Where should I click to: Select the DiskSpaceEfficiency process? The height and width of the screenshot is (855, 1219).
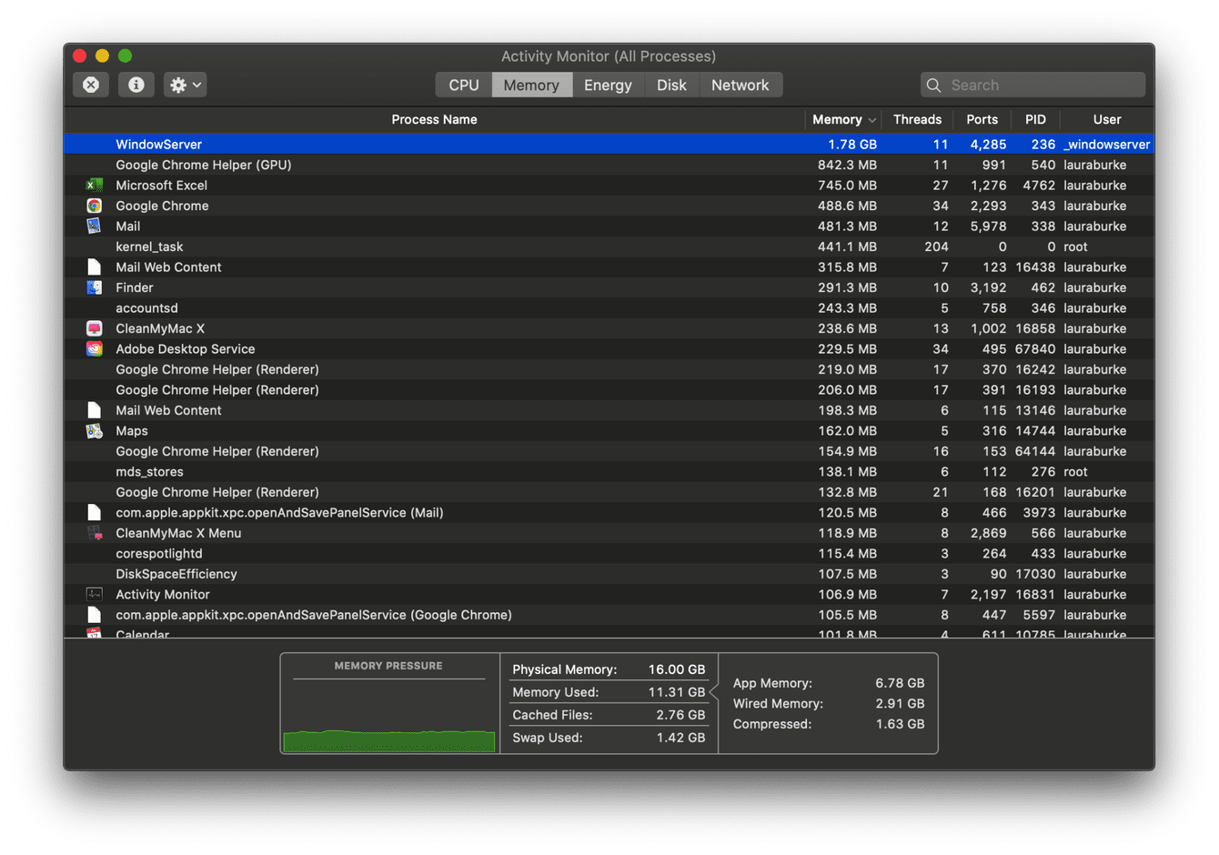pos(609,574)
